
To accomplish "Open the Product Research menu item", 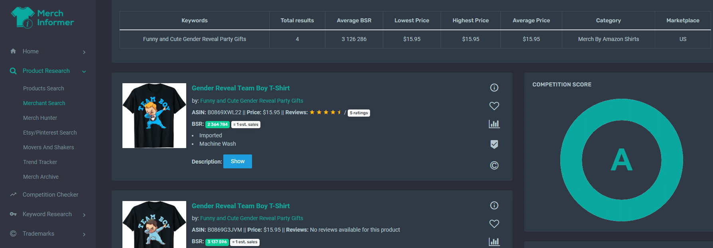I will (46, 71).
